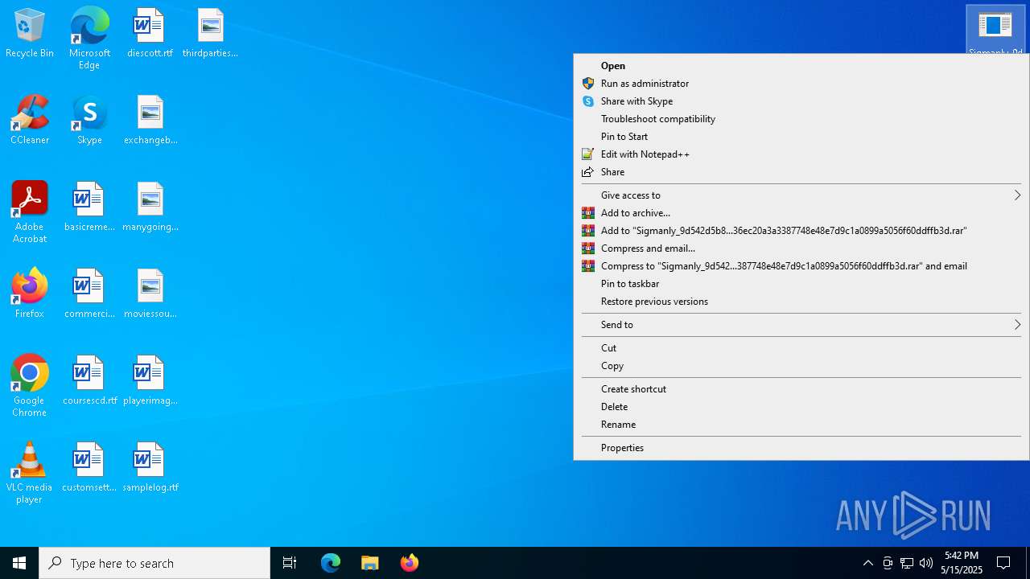
Task: Launch Edge from the taskbar
Action: pos(331,563)
